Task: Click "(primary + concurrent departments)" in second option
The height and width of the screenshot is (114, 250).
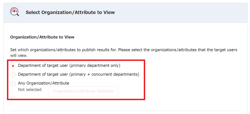Action: [105, 74]
